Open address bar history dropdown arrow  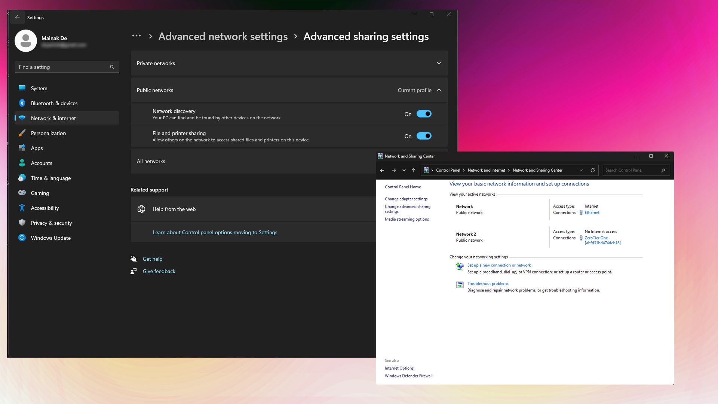click(582, 170)
